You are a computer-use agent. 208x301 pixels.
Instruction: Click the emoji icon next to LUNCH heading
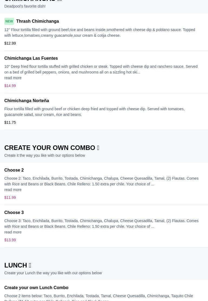point(30,265)
